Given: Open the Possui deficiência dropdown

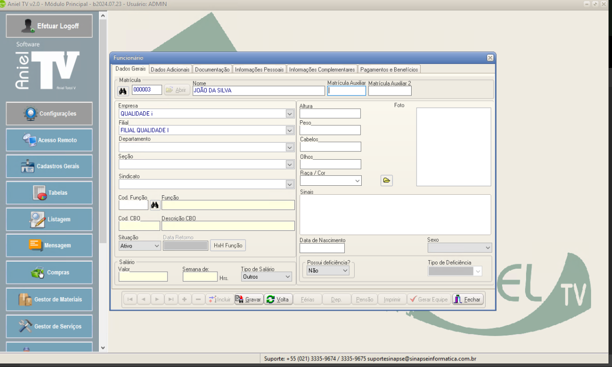Looking at the screenshot, I should [x=344, y=270].
